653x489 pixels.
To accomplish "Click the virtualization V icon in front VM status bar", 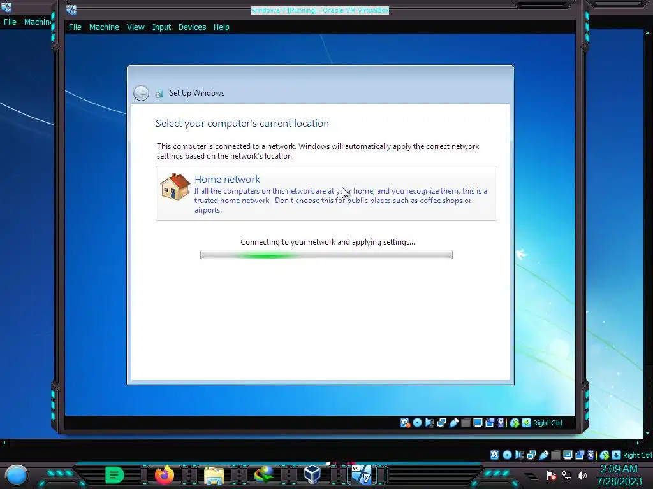I will click(x=501, y=423).
